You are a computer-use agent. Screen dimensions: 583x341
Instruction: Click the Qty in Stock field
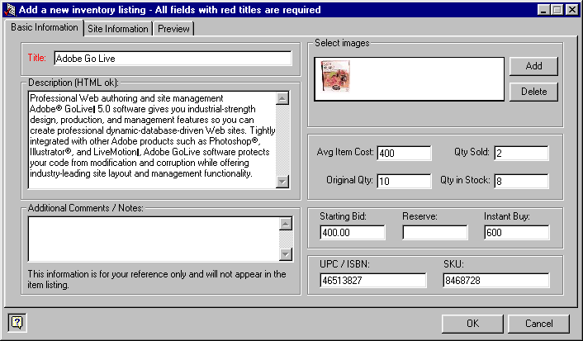pyautogui.click(x=521, y=181)
